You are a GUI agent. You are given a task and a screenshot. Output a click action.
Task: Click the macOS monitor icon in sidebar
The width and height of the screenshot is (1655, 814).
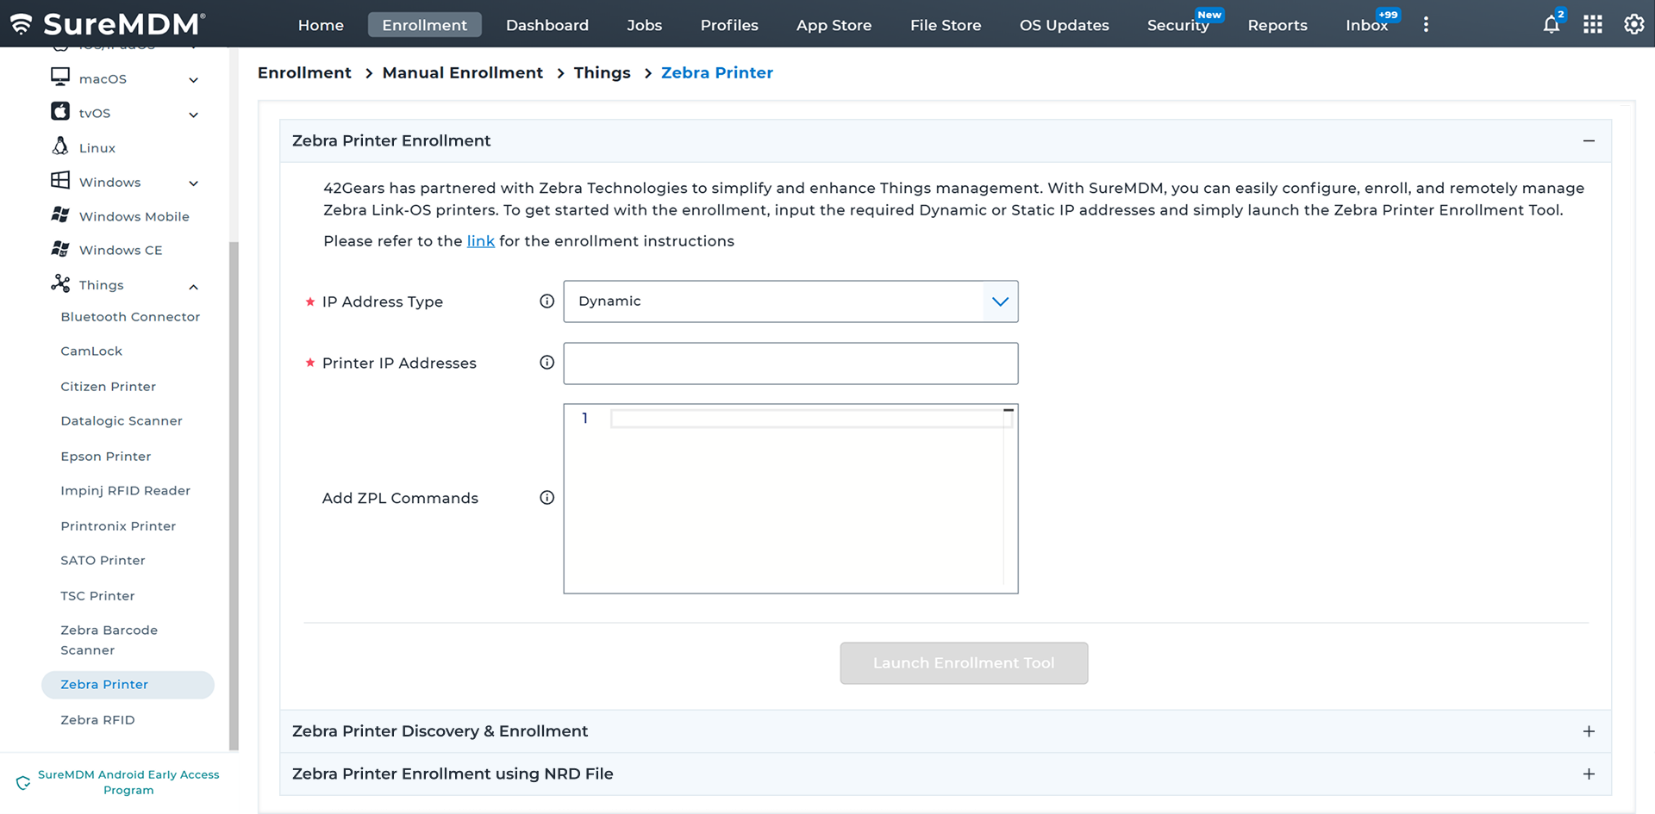pos(60,78)
